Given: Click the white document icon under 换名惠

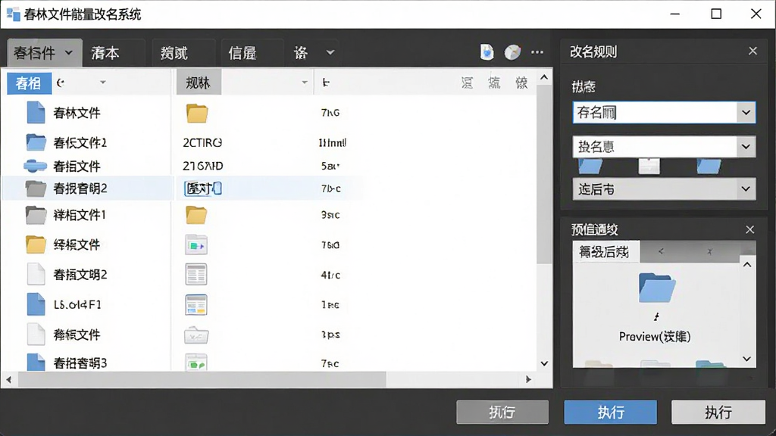Looking at the screenshot, I should 649,166.
